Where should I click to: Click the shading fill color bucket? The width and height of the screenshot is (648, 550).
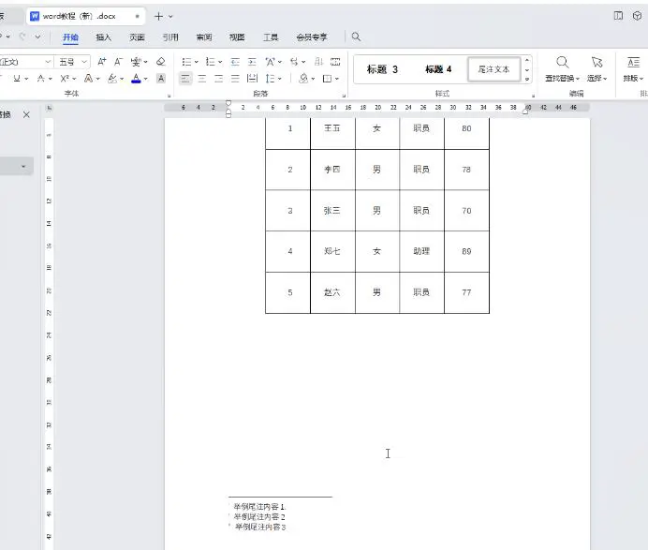click(303, 78)
